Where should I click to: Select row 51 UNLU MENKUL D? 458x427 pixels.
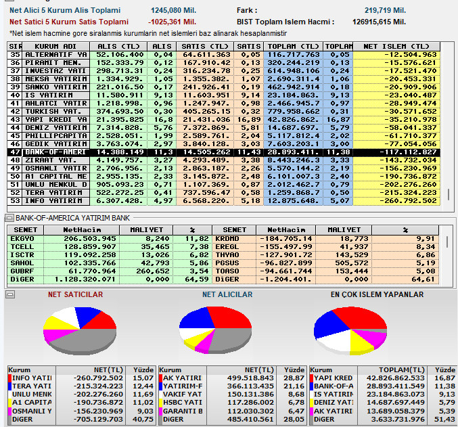tap(224, 185)
